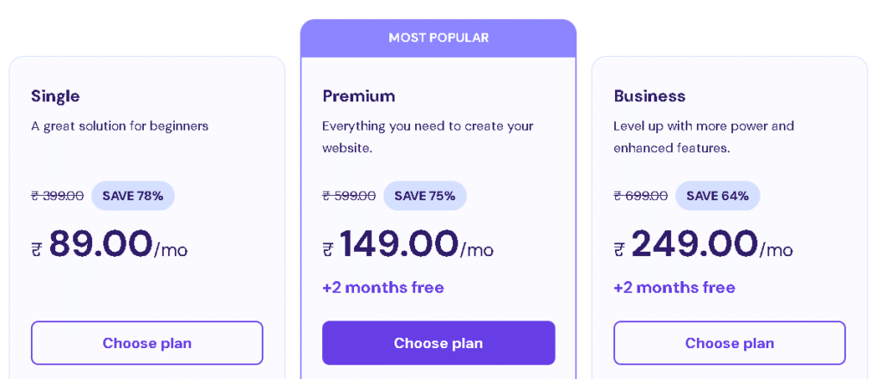Screen dimensions: 882x379
Task: Click the SAVE 78% badge
Action: tap(133, 196)
